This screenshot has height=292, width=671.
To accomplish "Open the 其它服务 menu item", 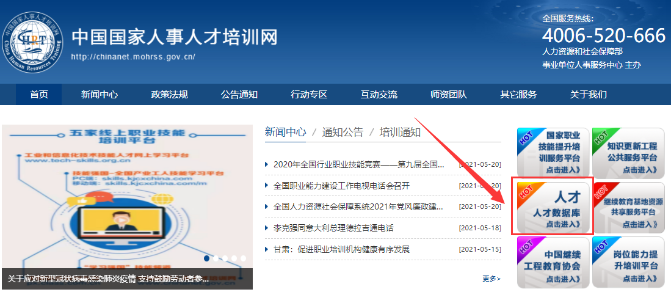I will click(518, 95).
